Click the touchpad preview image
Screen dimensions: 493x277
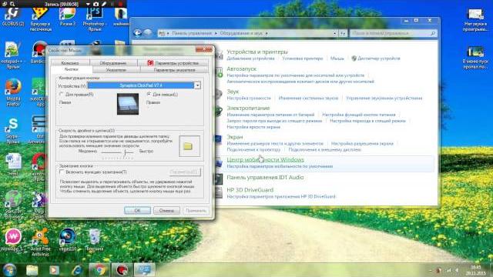click(128, 105)
